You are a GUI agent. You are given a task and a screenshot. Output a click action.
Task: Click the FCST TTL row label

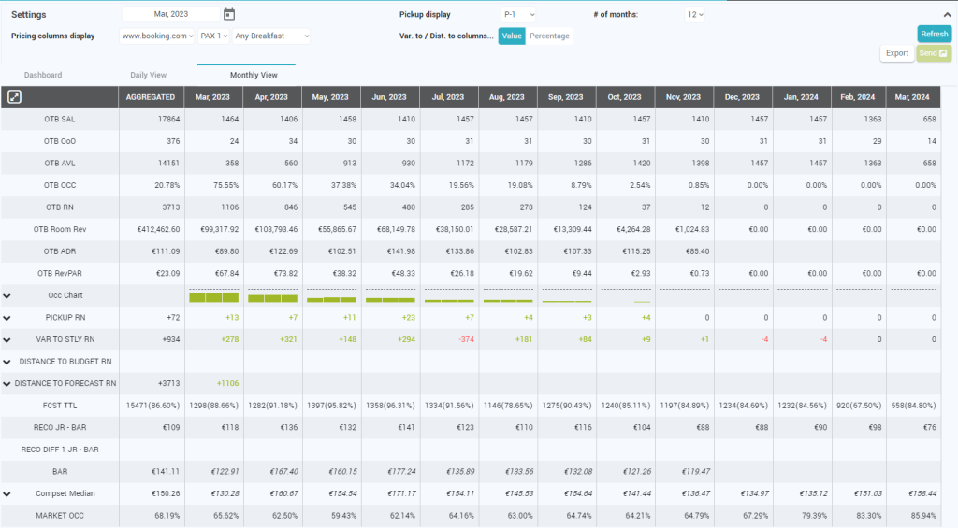coord(60,406)
